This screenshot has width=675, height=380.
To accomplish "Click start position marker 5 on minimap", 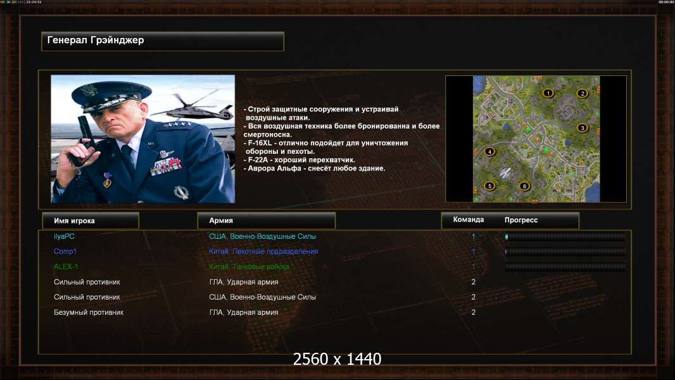I will click(489, 186).
